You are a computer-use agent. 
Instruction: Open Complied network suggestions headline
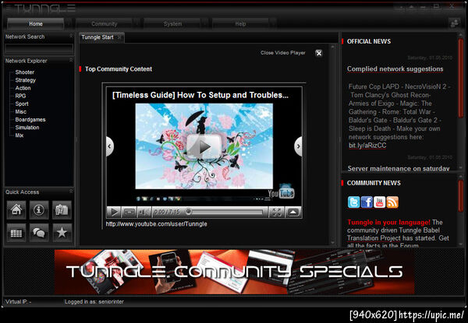click(x=395, y=69)
